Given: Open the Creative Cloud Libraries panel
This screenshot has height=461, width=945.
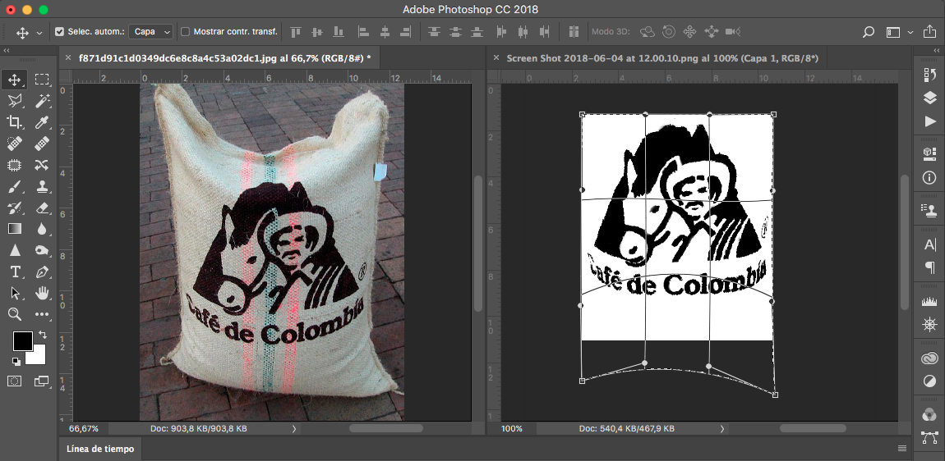Looking at the screenshot, I should 929,358.
